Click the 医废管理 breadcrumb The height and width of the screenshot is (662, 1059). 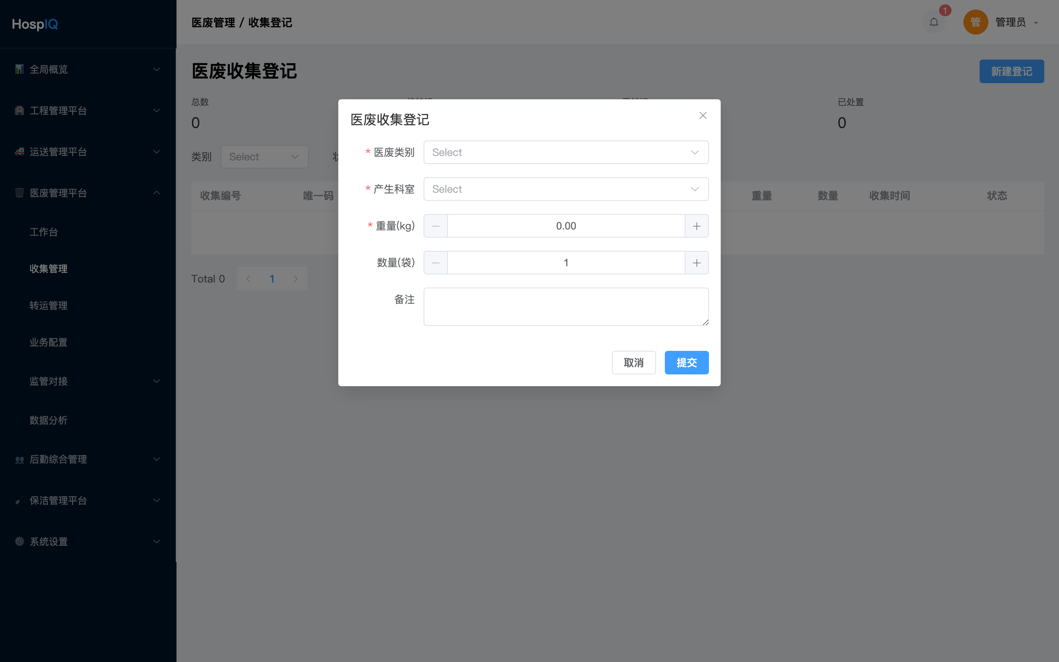[213, 22]
